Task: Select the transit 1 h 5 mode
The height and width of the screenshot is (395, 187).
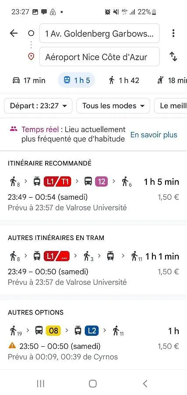Action: (x=76, y=80)
